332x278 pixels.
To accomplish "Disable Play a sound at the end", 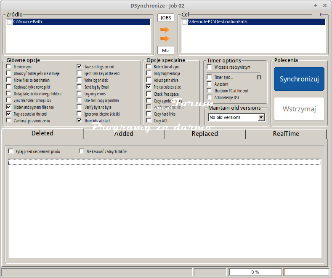I will (x=9, y=114).
